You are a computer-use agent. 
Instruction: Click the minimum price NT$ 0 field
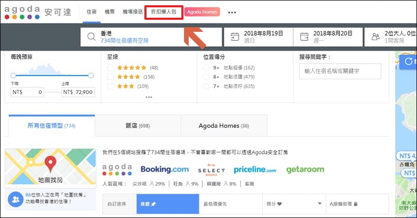28,92
